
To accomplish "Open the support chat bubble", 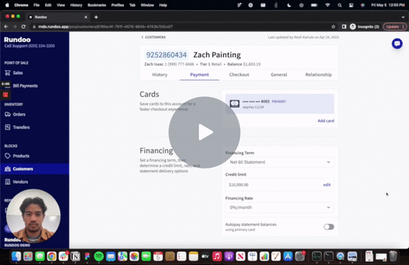I will click(397, 43).
